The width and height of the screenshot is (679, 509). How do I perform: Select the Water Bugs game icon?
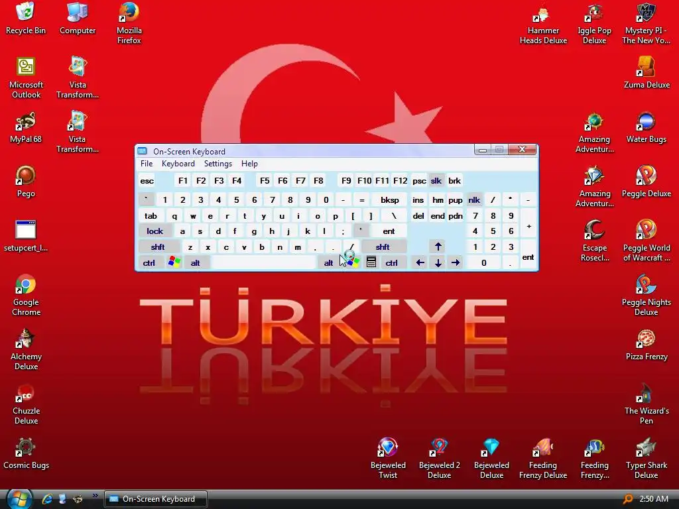click(x=646, y=128)
